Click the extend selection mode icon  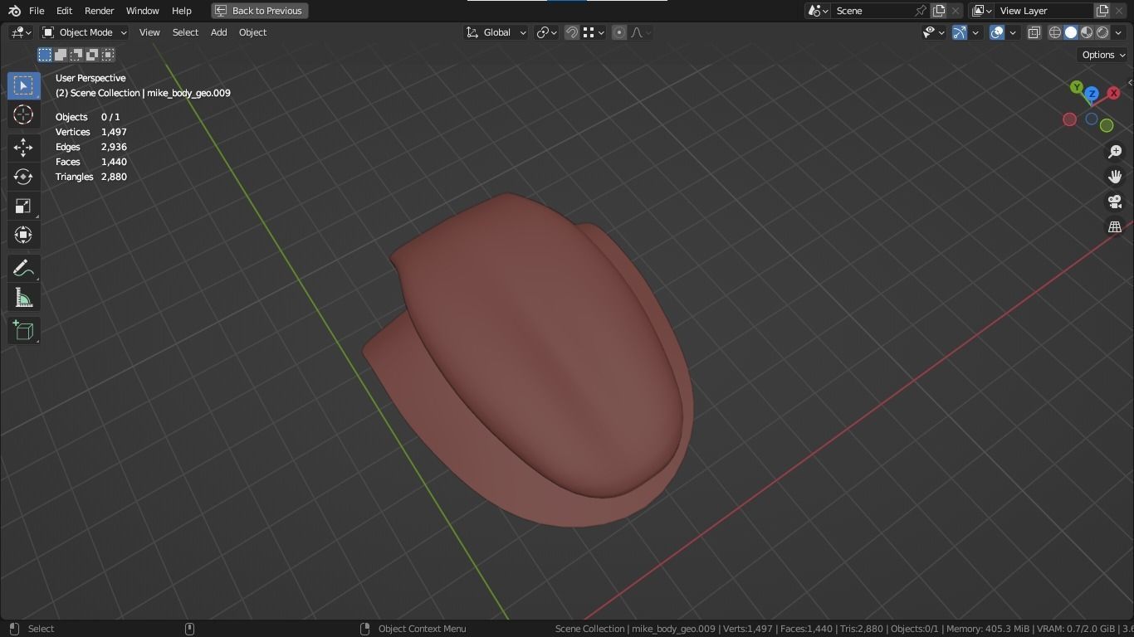61,55
